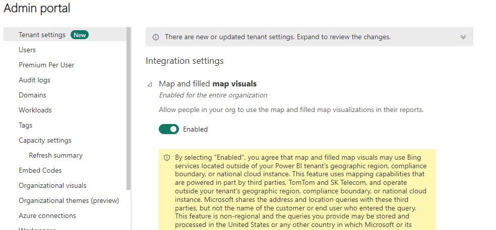Select Premium Per User menu item

tap(46, 65)
